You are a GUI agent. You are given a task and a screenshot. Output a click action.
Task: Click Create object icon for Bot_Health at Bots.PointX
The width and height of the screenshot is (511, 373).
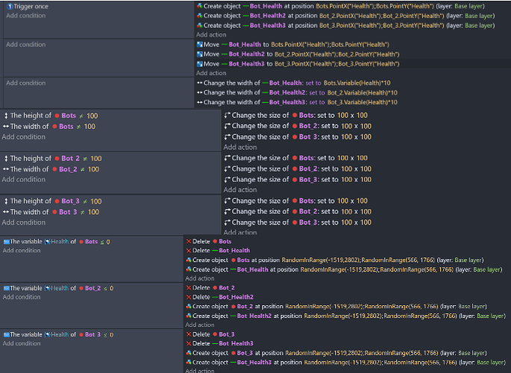(x=200, y=6)
